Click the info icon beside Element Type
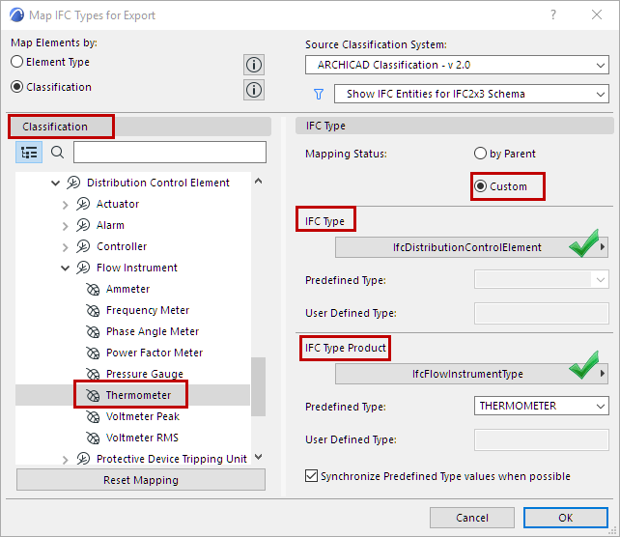The image size is (620, 537). click(x=253, y=65)
